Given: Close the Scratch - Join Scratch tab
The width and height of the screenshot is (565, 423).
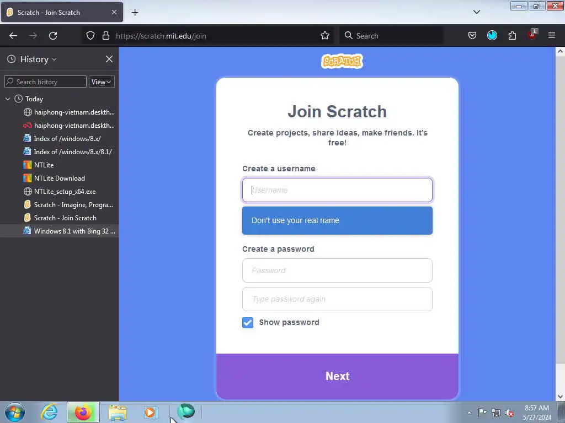Looking at the screenshot, I should [114, 12].
